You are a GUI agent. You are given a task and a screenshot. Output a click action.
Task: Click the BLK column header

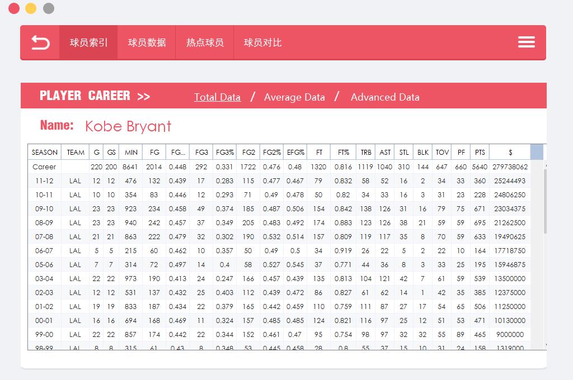click(423, 152)
